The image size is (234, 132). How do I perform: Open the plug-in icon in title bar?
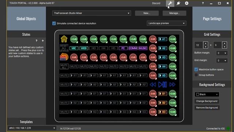(x=178, y=3)
